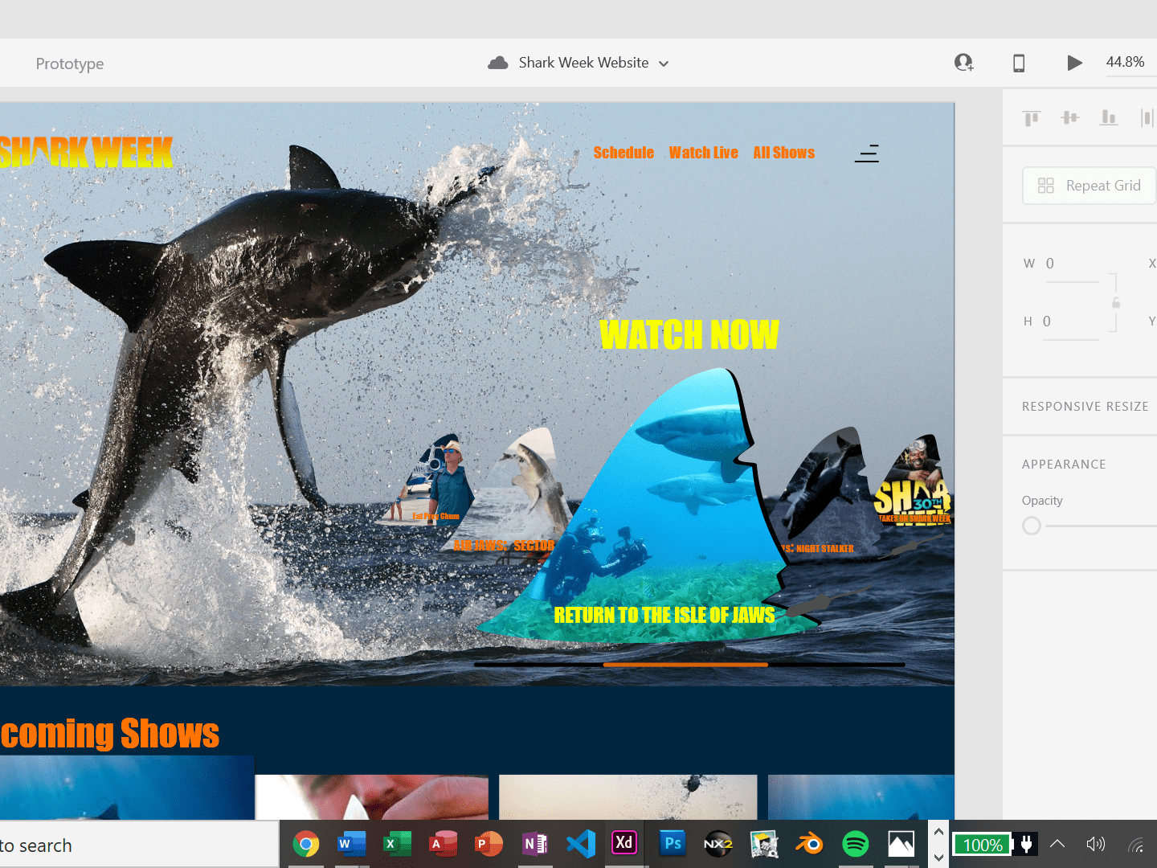Open Blender from the taskbar
Viewport: 1157px width, 868px height.
click(x=809, y=844)
